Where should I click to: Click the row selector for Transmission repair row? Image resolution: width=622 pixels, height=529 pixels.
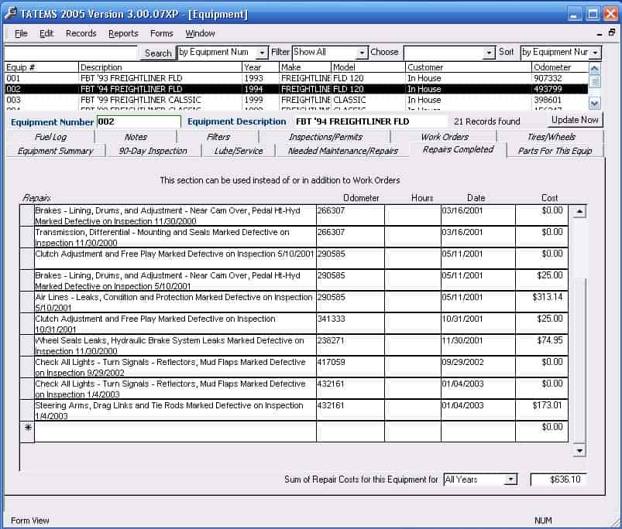[27, 237]
